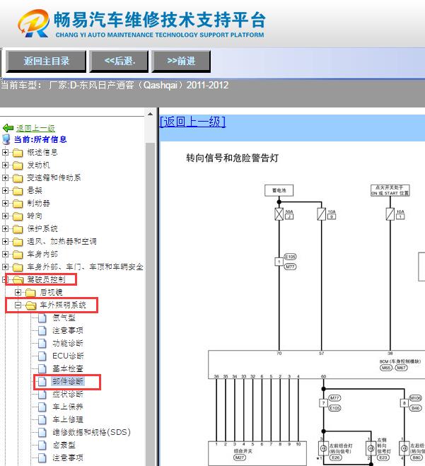Open the 车上保养 page

(68, 407)
